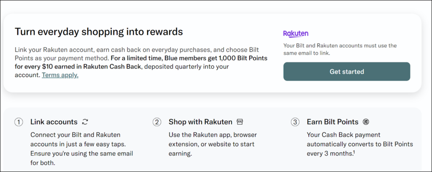Image resolution: width=432 pixels, height=172 pixels.
Task: Click the circled number 2 step icon
Action: (157, 122)
